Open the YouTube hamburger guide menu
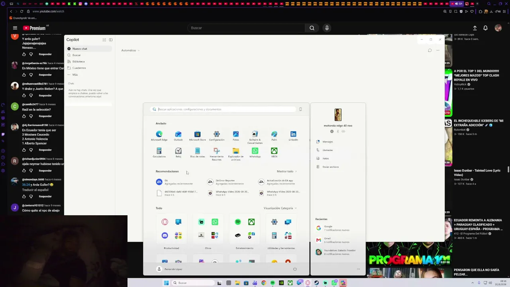Image resolution: width=510 pixels, height=287 pixels. click(x=15, y=28)
